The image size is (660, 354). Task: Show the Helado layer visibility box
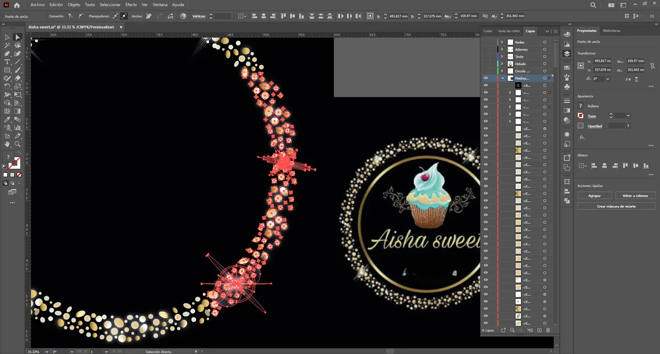(485, 64)
